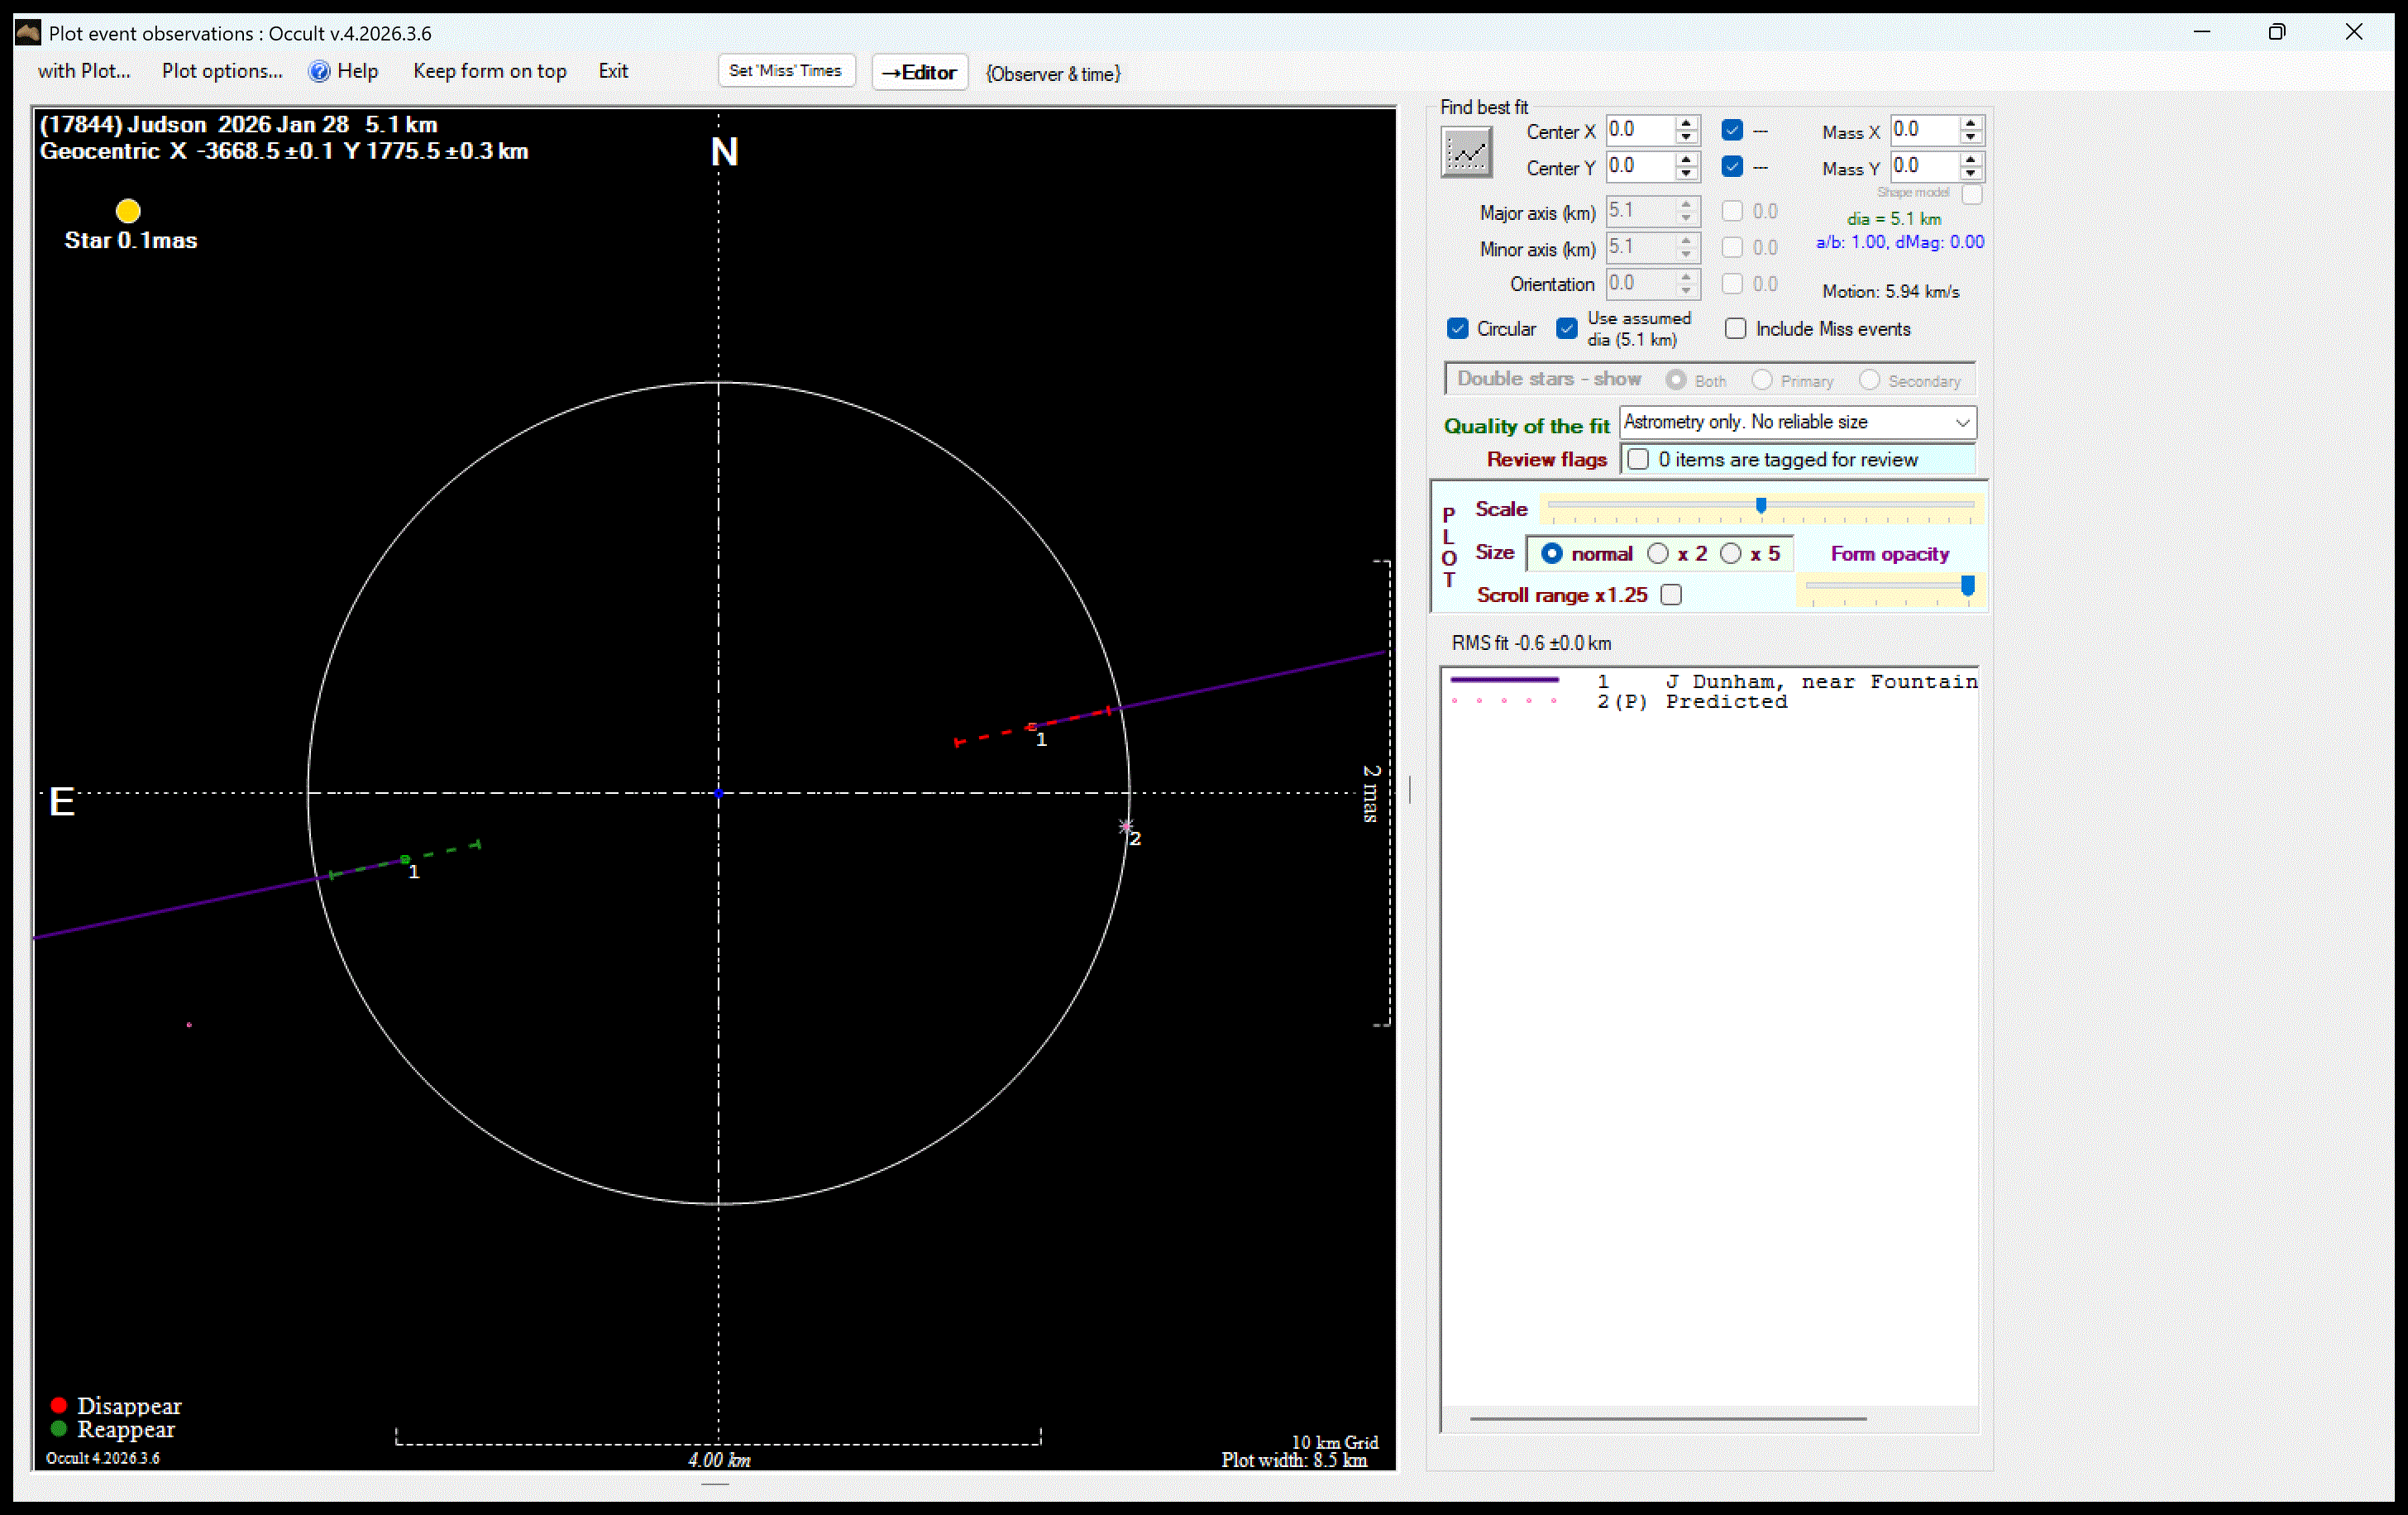Select the x 2 size radio button

1658,554
